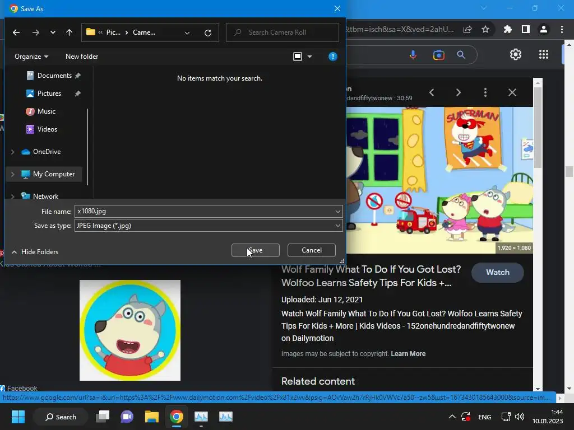Open the File name history dropdown
This screenshot has width=574, height=430.
[x=338, y=211]
